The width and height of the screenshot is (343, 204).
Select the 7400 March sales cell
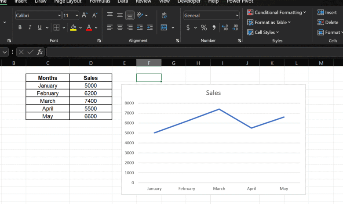[x=91, y=101]
